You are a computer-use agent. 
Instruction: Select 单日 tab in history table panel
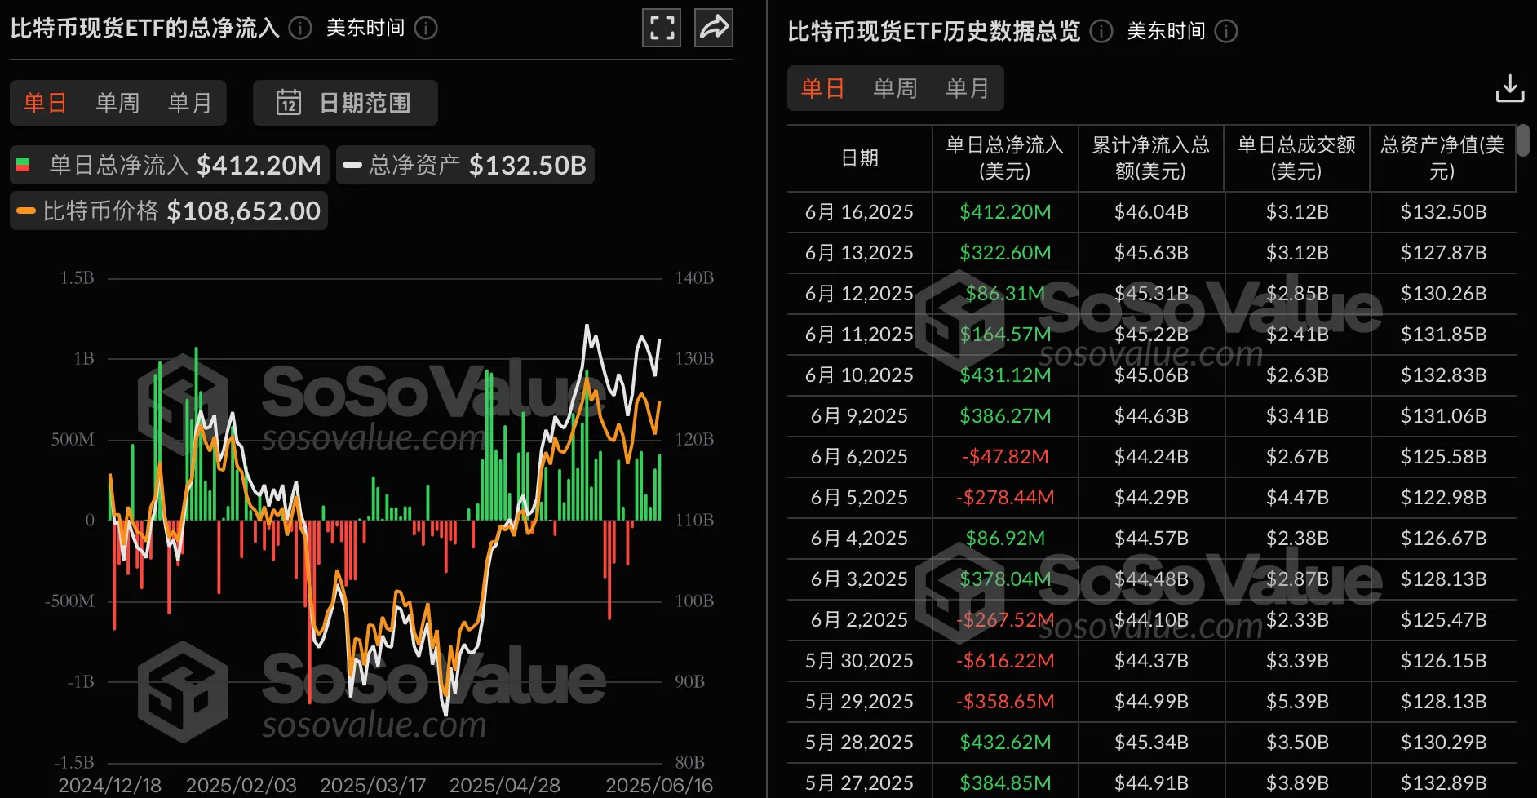point(822,88)
